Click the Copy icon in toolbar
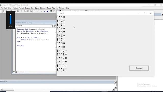The image size is (163, 92). (25, 11)
